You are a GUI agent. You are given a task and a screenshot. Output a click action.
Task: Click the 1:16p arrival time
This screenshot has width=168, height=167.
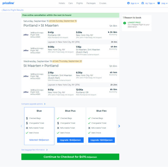79,47
